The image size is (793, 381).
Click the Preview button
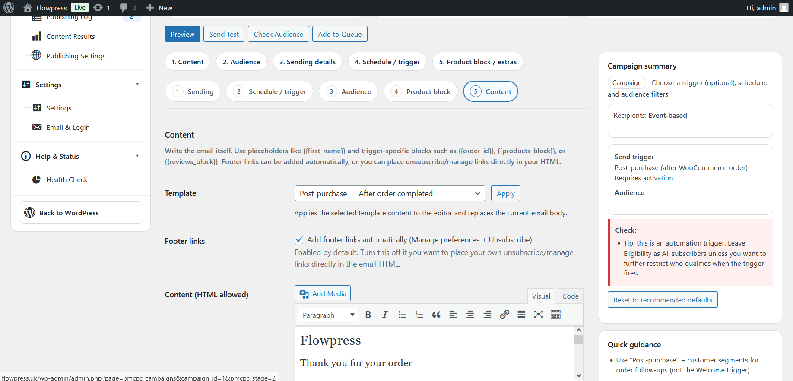pyautogui.click(x=182, y=34)
